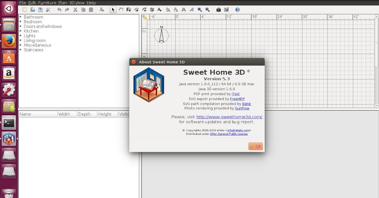Click the plan lock icon near ruler
The height and width of the screenshot is (198, 379).
point(145,17)
